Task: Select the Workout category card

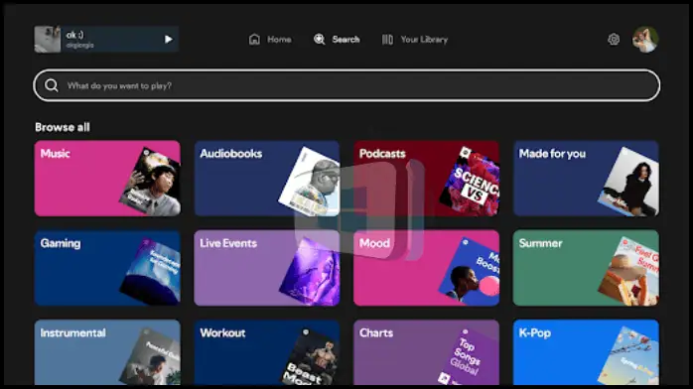Action: [267, 352]
